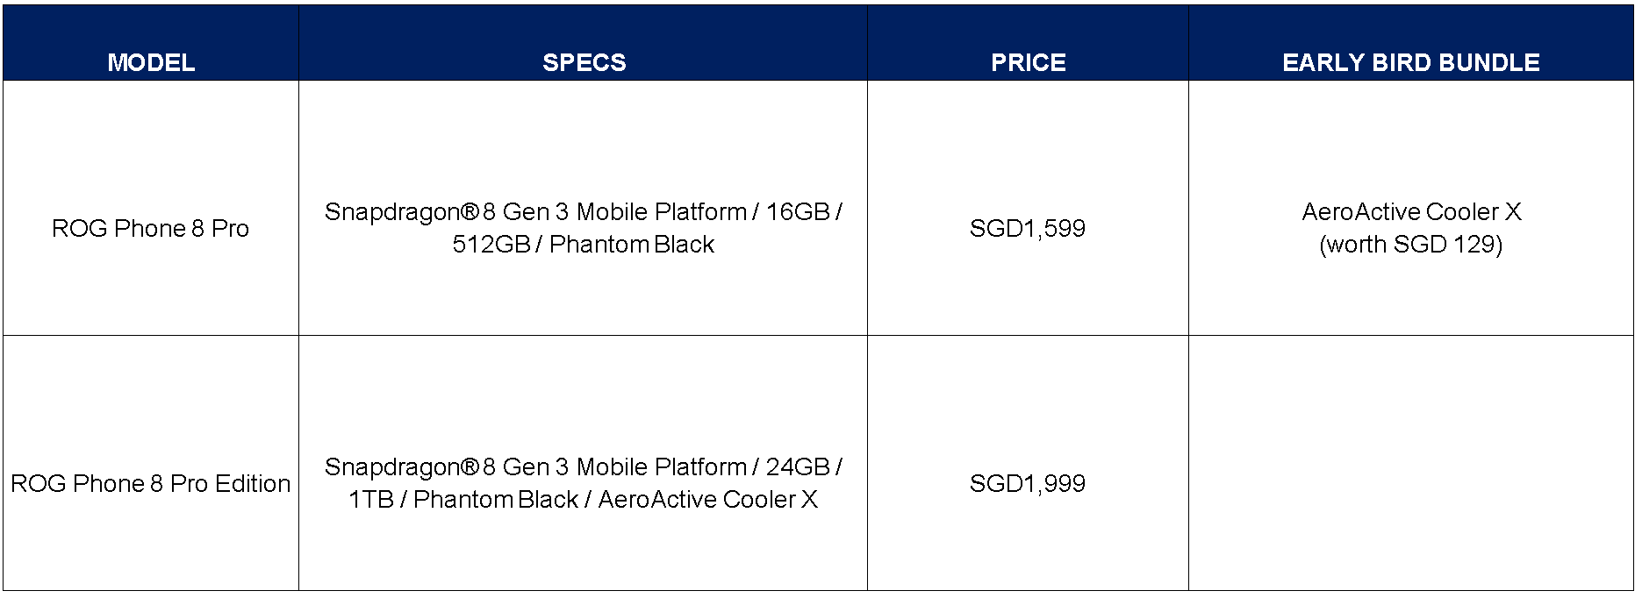Click the Snapdragon registered symbol in second row

click(470, 466)
